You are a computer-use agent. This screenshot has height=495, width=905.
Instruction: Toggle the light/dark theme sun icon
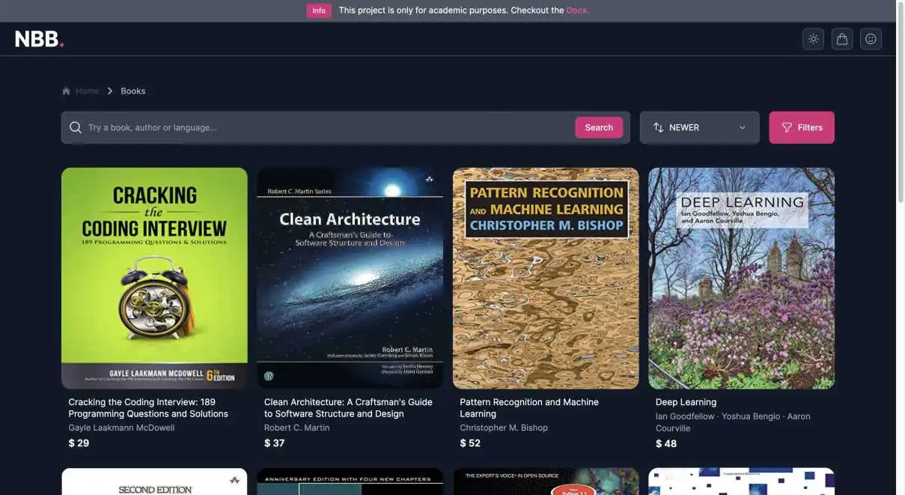[813, 39]
